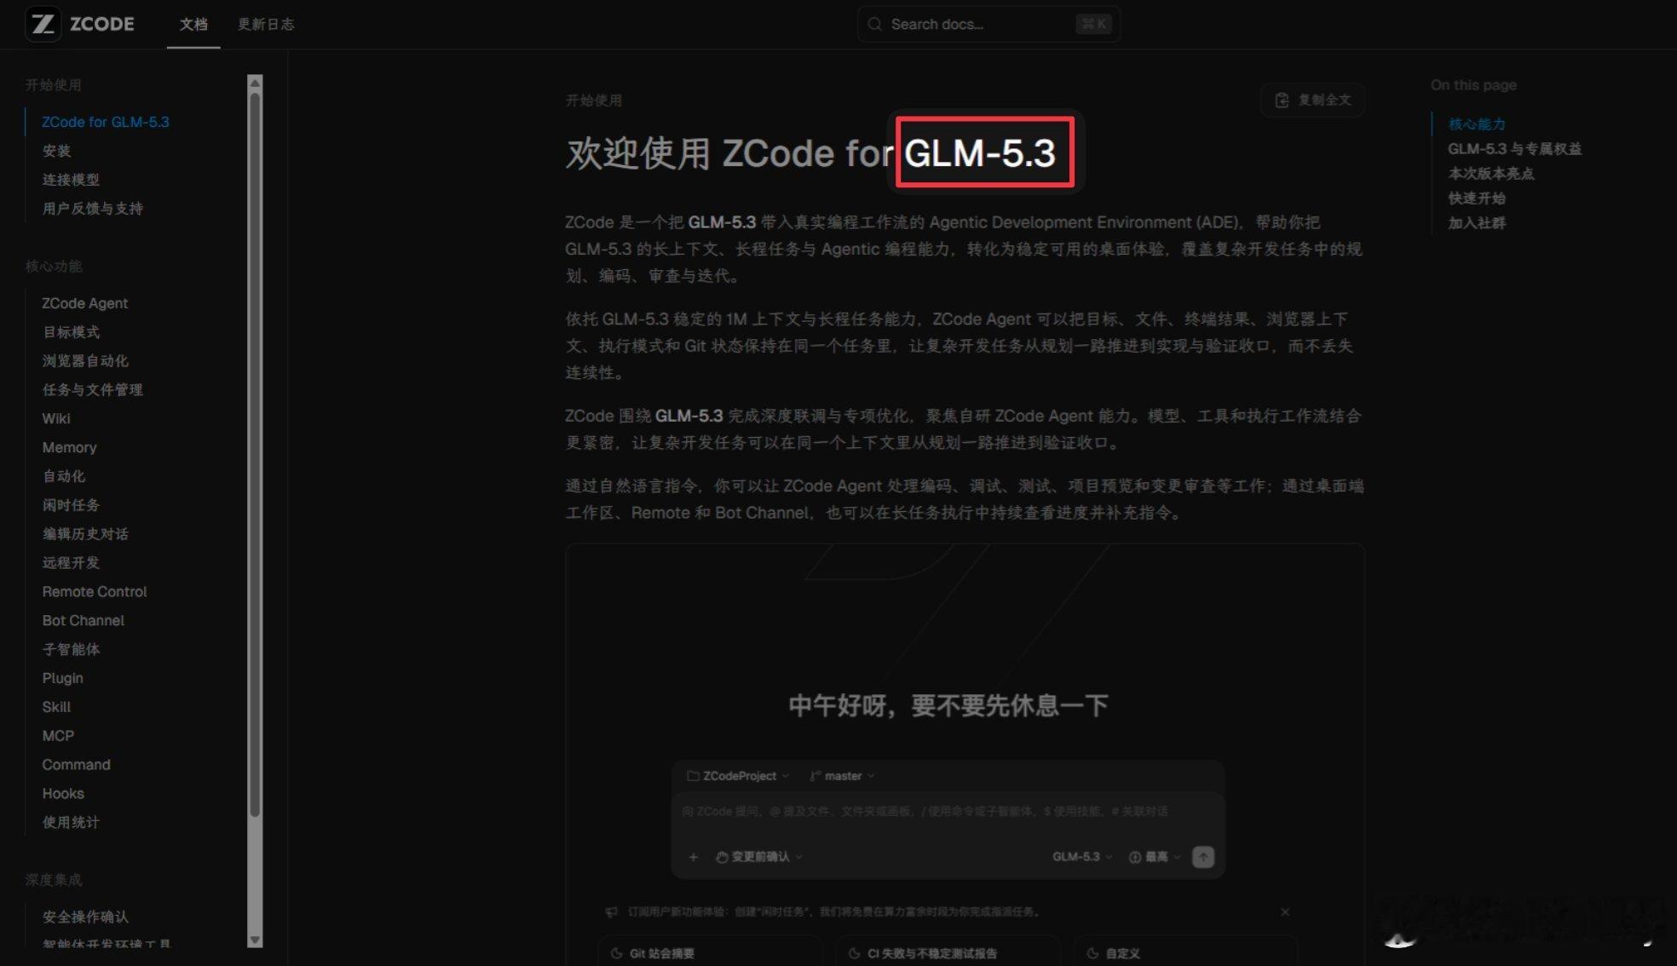Click the 复制全文 button

1312,100
